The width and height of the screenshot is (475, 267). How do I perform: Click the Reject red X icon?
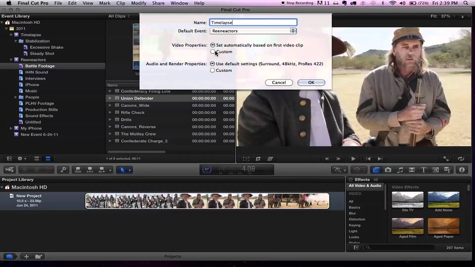pos(48,170)
